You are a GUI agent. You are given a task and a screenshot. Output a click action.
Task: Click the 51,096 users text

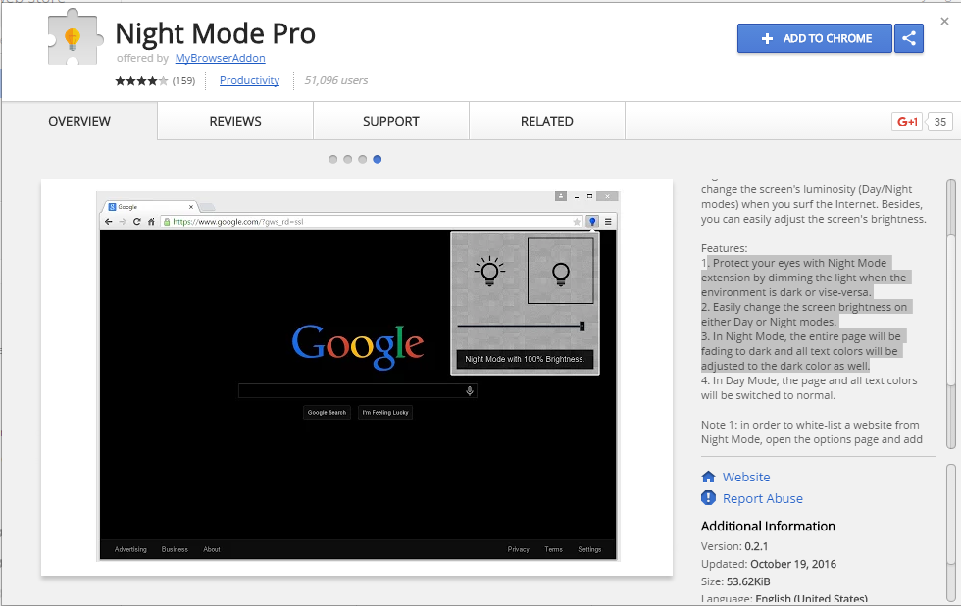335,80
